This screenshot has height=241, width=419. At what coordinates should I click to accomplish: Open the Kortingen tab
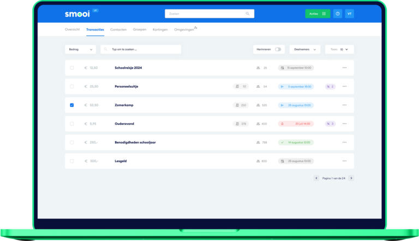coord(160,29)
